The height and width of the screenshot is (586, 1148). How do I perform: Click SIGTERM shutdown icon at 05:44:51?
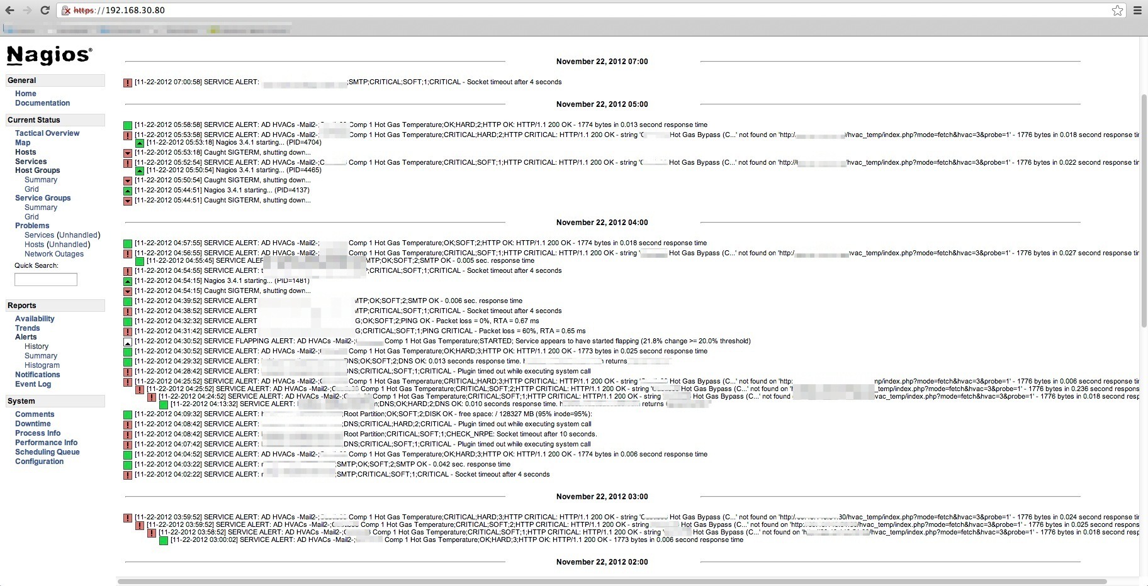128,201
